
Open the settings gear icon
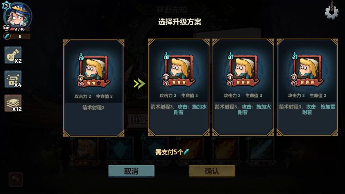[332, 12]
